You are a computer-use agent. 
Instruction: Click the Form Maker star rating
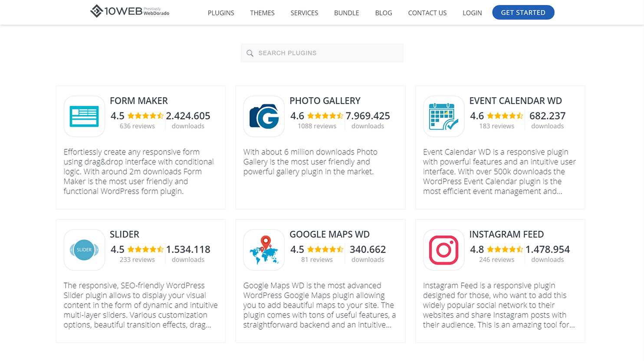(x=145, y=116)
